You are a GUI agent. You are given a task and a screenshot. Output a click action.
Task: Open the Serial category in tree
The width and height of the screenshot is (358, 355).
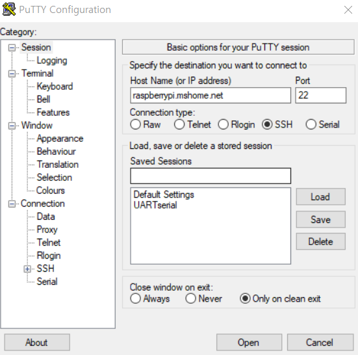(x=47, y=282)
